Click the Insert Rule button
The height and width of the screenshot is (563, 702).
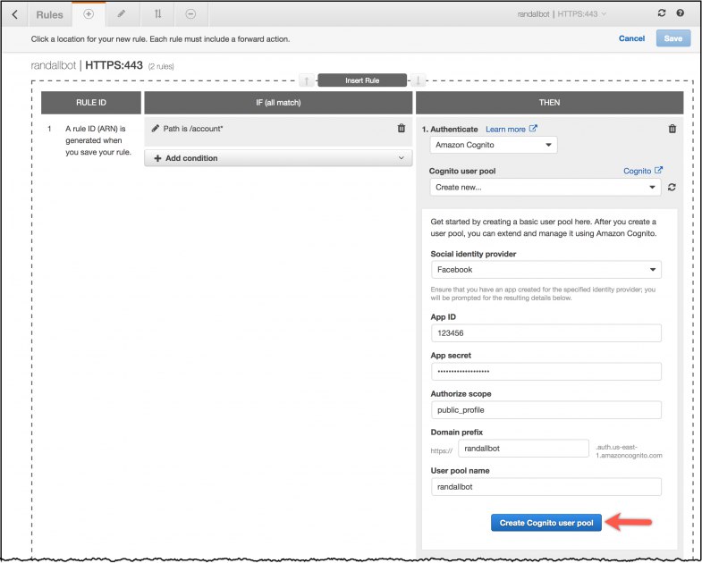coord(362,80)
